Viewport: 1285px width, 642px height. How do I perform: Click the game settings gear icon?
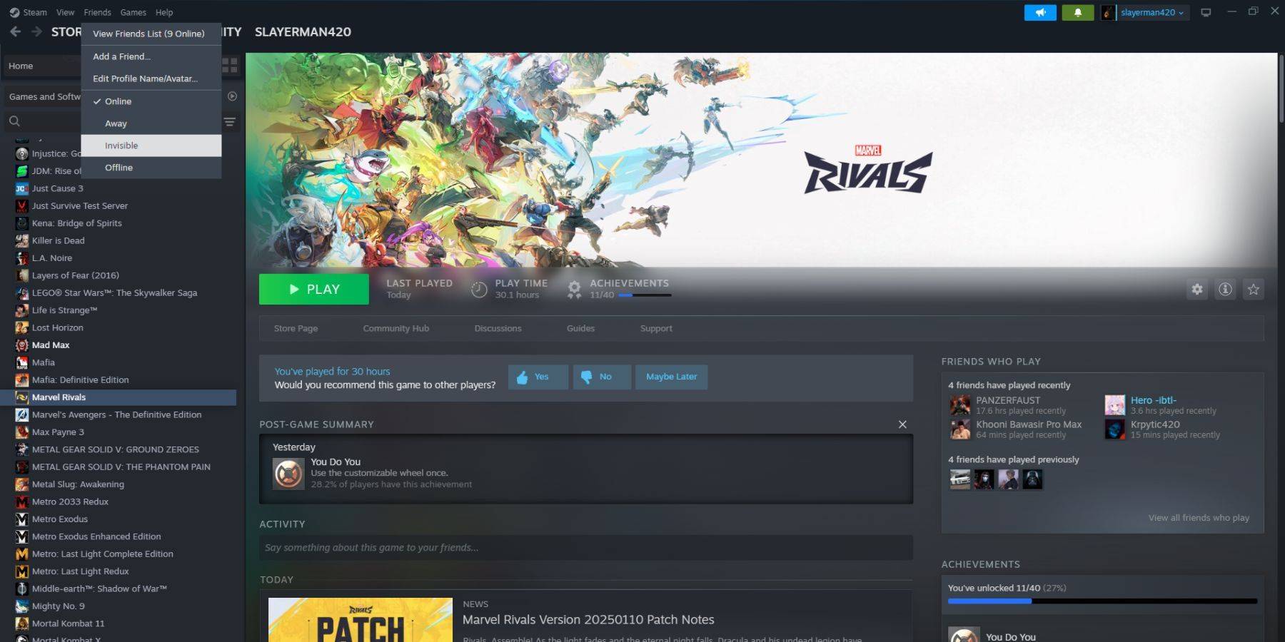coord(1196,289)
